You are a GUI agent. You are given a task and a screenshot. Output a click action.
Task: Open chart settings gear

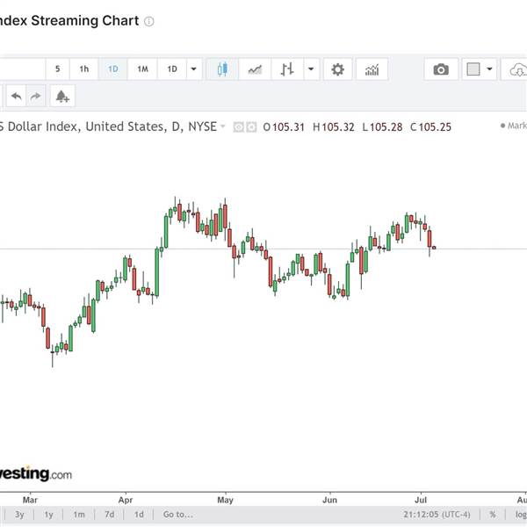point(338,69)
